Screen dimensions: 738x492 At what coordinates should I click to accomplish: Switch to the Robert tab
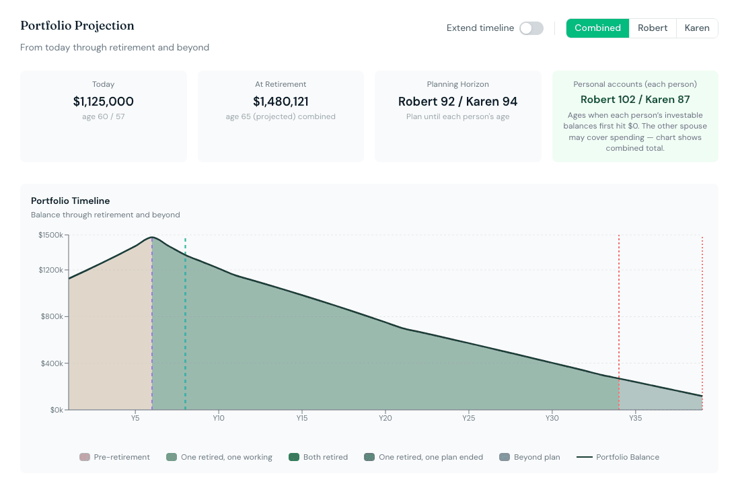[x=653, y=28]
